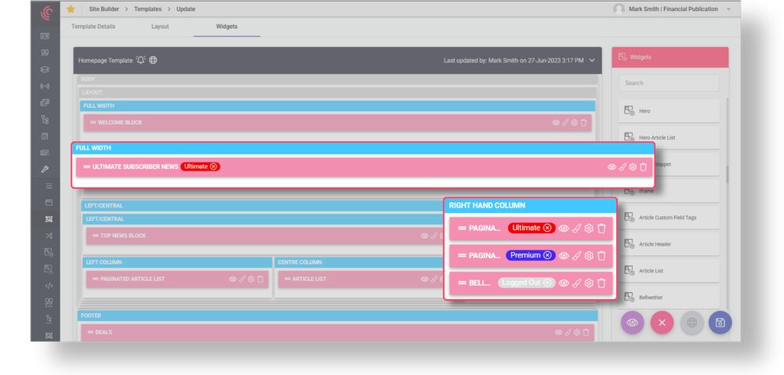
Task: Click the notification bell icon beside Homepage Template
Action: [x=140, y=60]
